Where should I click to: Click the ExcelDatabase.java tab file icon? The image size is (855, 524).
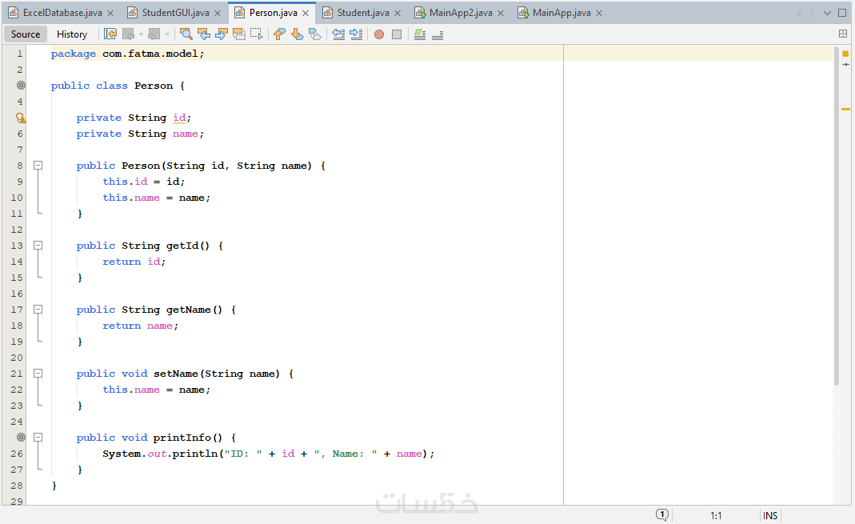point(13,13)
